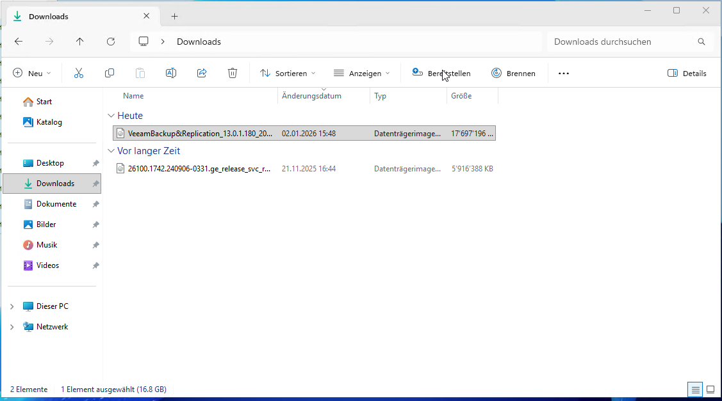This screenshot has height=401, width=722.
Task: Click the Share icon in toolbar
Action: pos(202,74)
